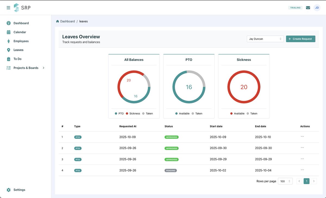326x198 pixels.
Task: Click the TRIALING badge
Action: click(295, 8)
